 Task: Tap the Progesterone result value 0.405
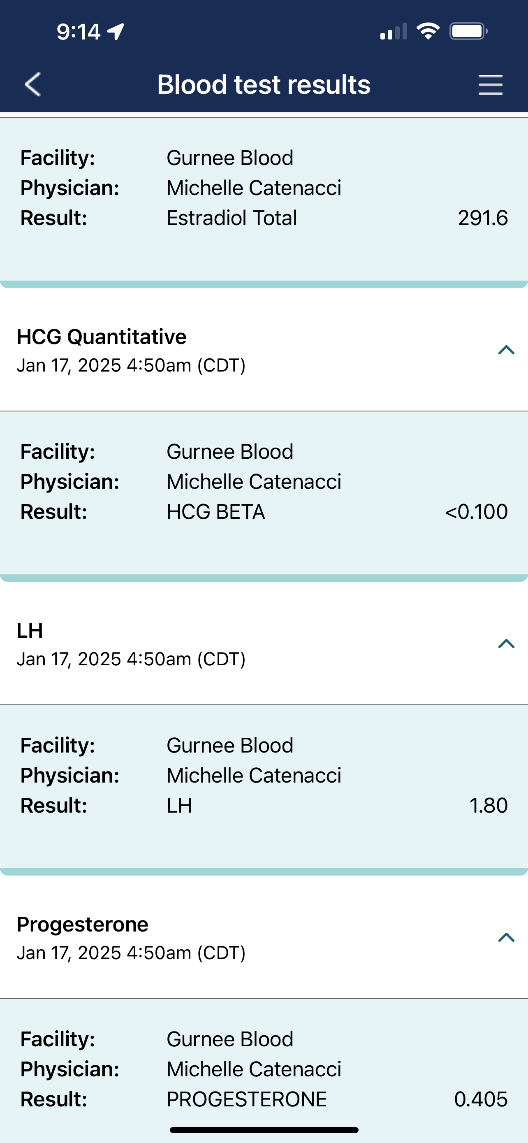481,1099
